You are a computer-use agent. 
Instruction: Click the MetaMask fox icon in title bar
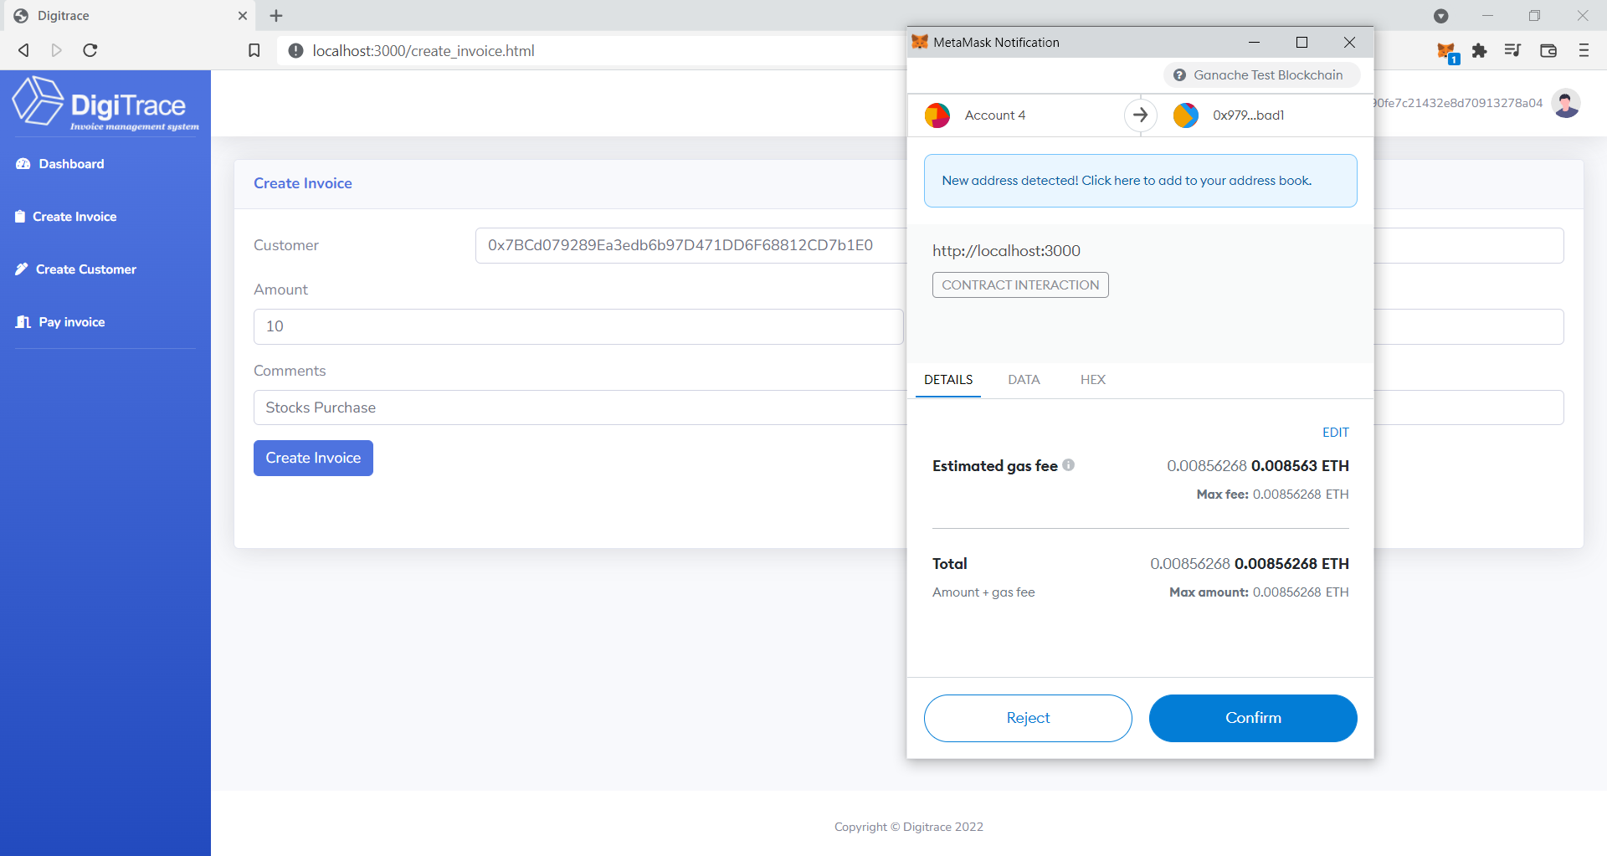point(920,42)
